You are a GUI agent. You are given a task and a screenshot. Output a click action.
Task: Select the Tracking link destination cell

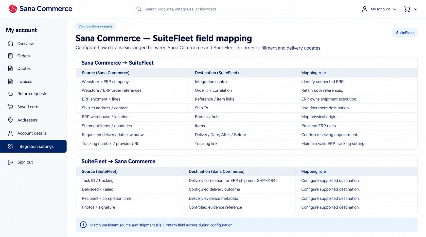click(x=242, y=144)
